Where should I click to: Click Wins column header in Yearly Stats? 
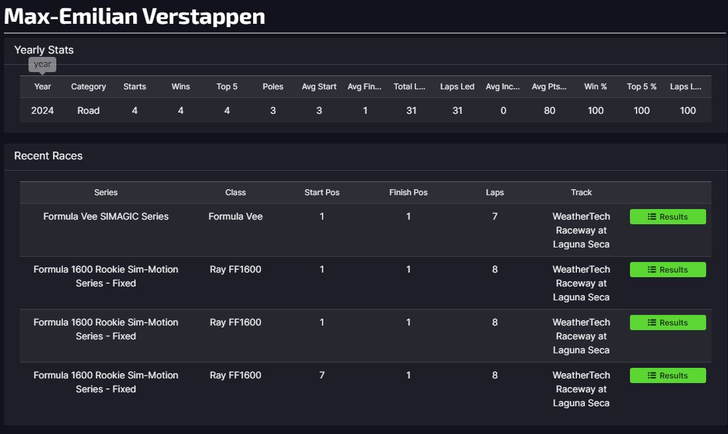pyautogui.click(x=181, y=86)
